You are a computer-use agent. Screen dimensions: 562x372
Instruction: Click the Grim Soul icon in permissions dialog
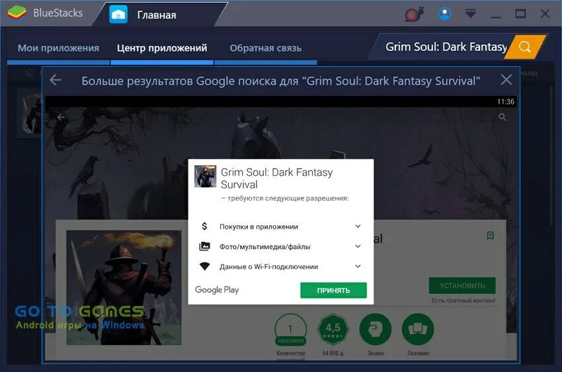(206, 176)
